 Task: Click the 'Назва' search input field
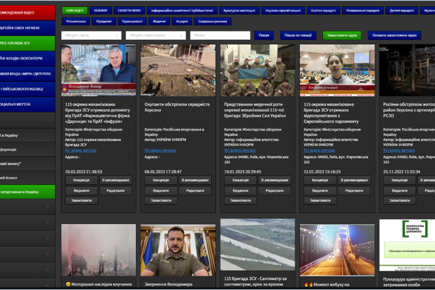(x=220, y=36)
